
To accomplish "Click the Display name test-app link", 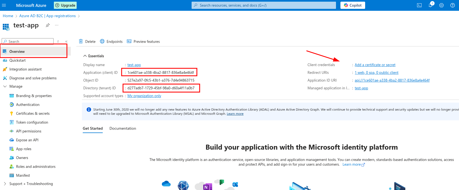I will [134, 65].
